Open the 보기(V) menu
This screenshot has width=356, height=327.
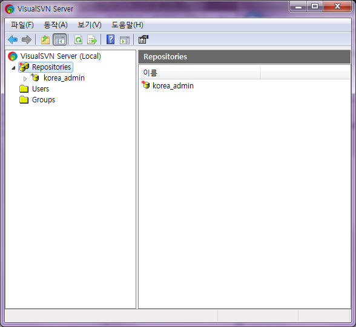(x=90, y=25)
